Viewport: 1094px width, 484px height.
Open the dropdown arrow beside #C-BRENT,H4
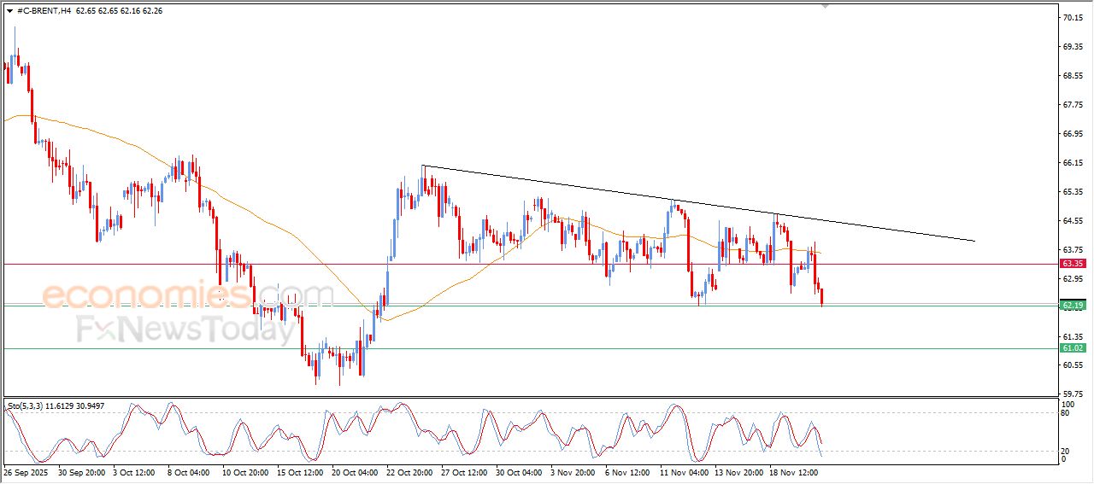pyautogui.click(x=9, y=10)
